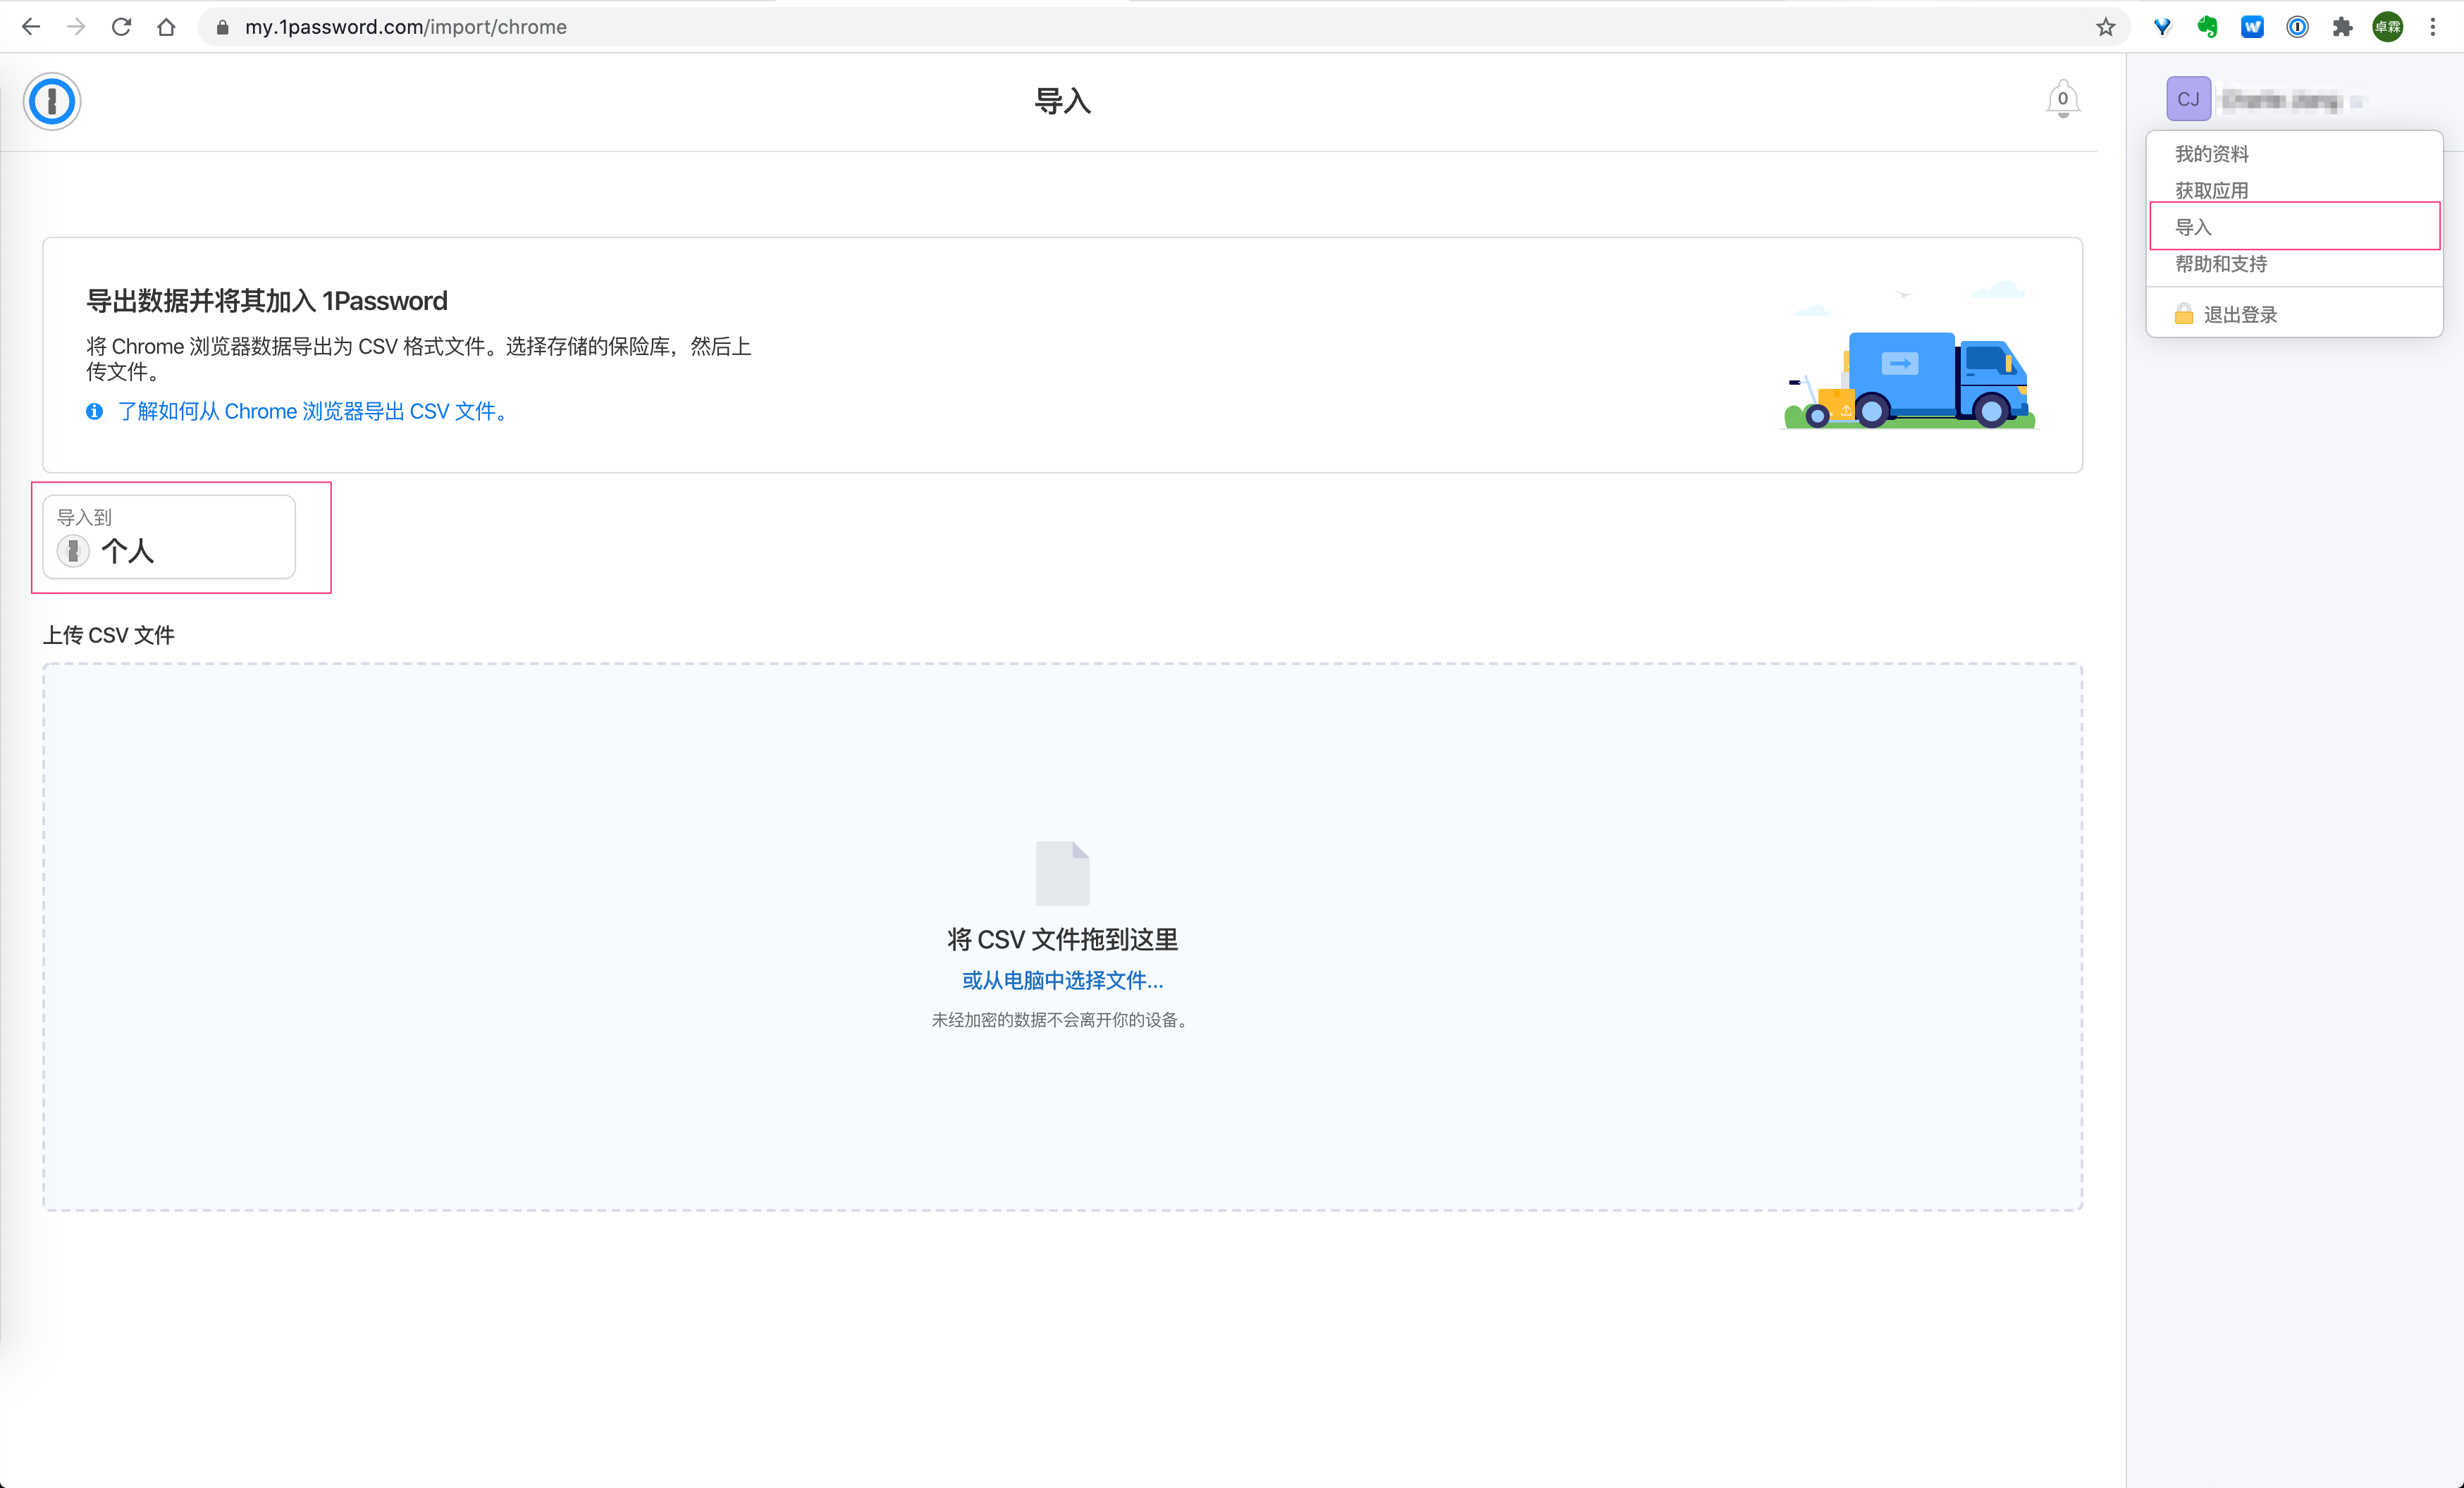Reload the page with refresh icon

click(x=121, y=27)
